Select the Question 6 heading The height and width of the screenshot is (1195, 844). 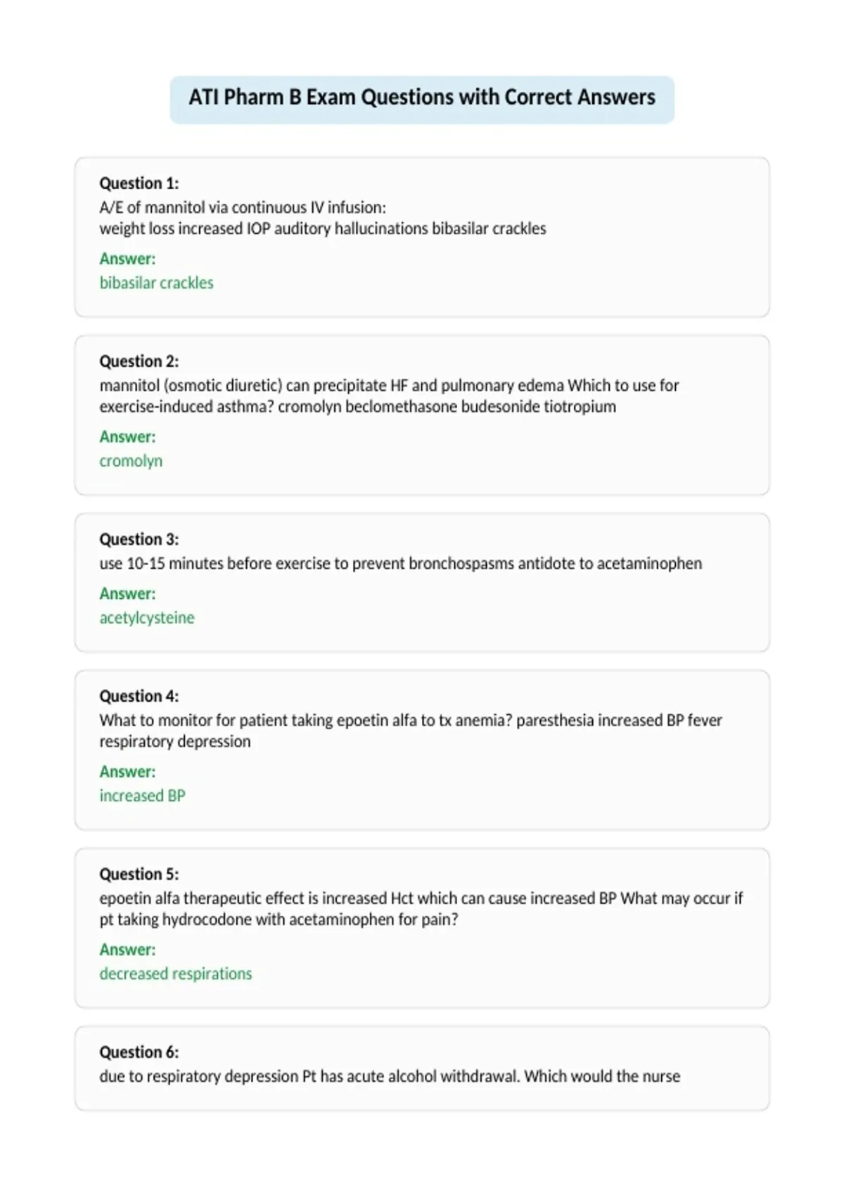[x=139, y=1052]
